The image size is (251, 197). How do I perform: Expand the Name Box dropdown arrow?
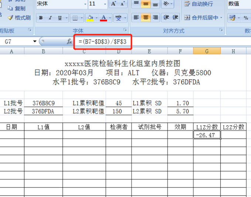point(35,42)
